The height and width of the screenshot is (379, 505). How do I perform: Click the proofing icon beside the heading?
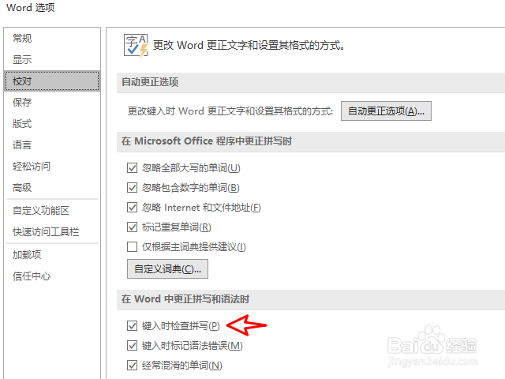[x=136, y=46]
